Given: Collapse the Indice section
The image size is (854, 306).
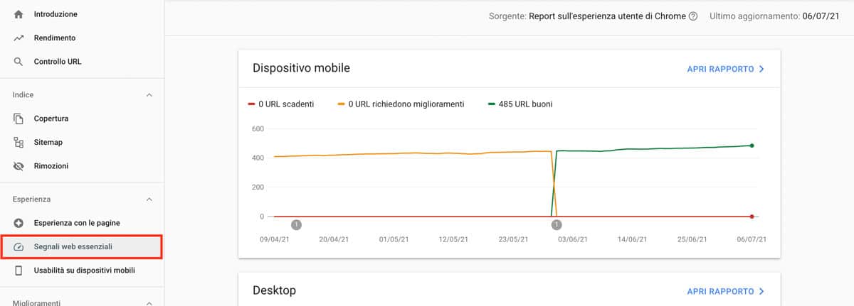Looking at the screenshot, I should pos(149,94).
